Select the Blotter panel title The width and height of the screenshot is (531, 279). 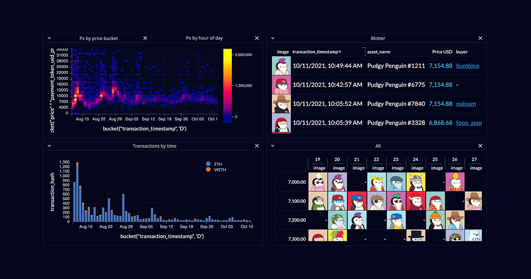378,39
